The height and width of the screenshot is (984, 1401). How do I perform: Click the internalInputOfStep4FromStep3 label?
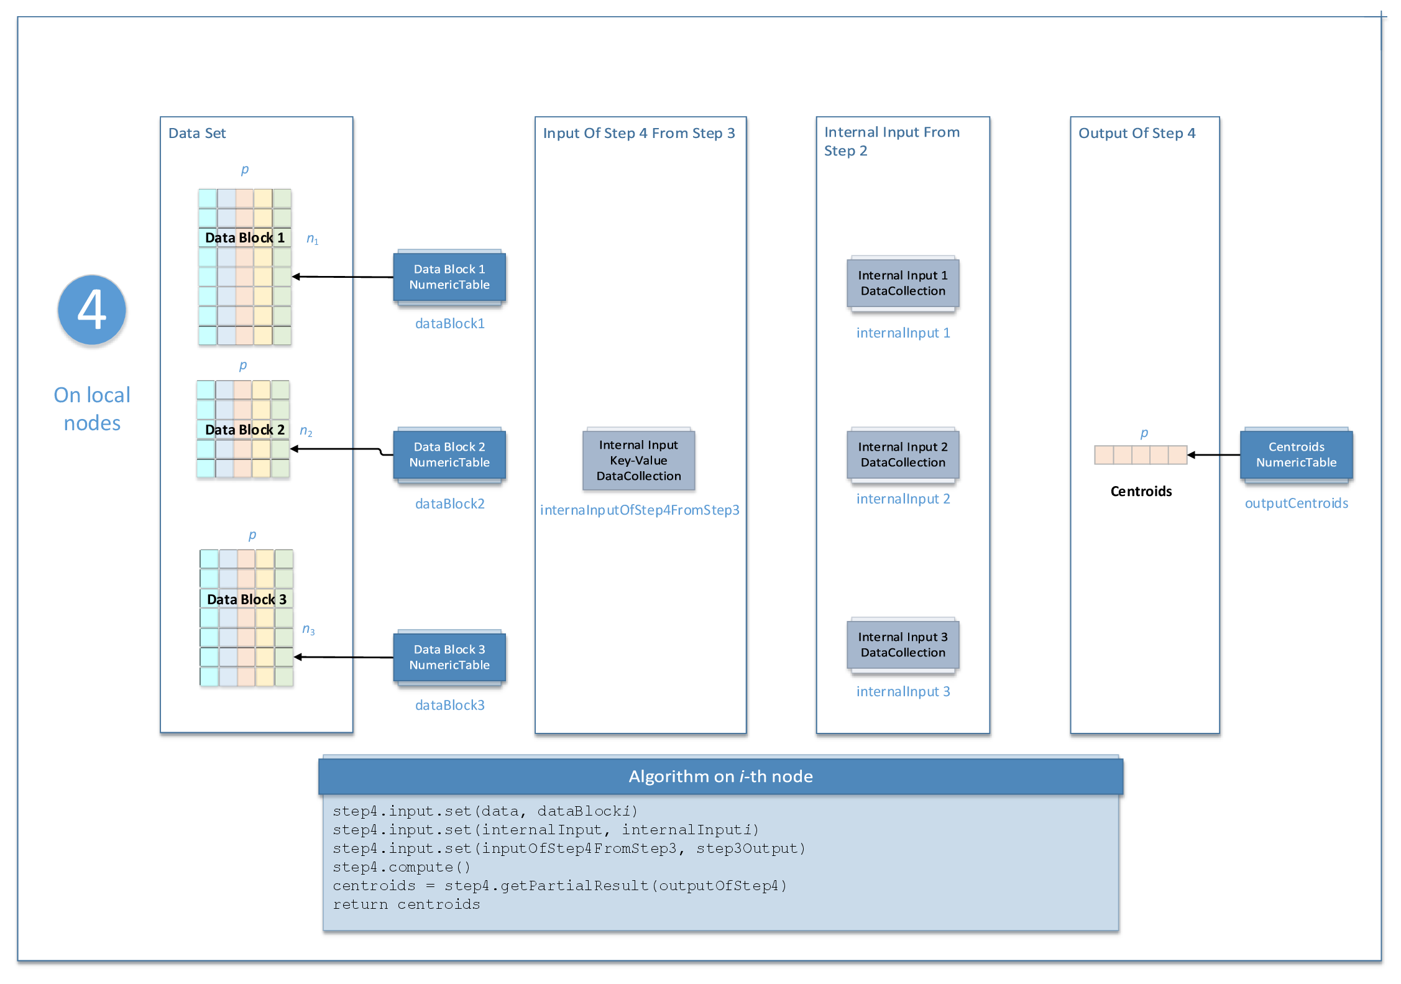coord(640,510)
